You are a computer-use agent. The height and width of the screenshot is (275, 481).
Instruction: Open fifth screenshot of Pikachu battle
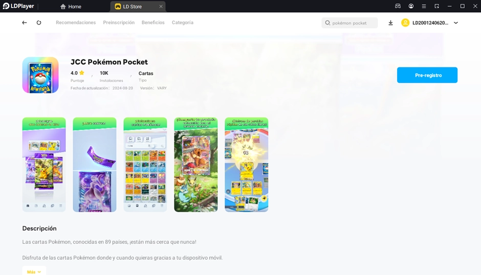246,165
